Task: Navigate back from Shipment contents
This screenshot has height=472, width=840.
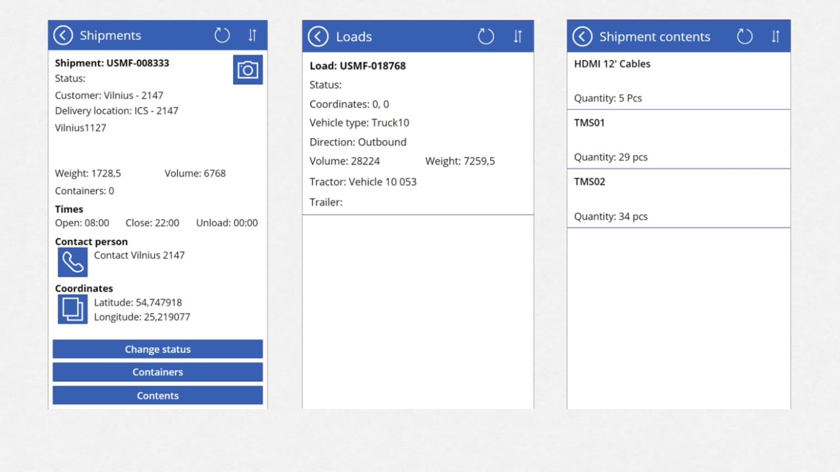Action: coord(582,35)
